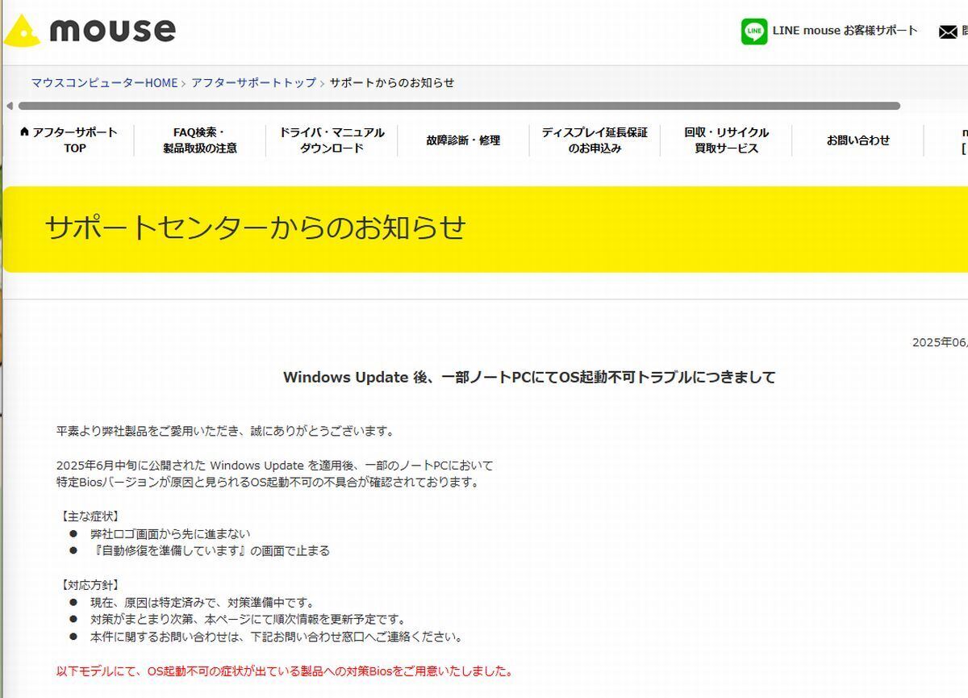
Task: Open 回収・リサイクル買取サービス menu item
Action: click(x=726, y=140)
